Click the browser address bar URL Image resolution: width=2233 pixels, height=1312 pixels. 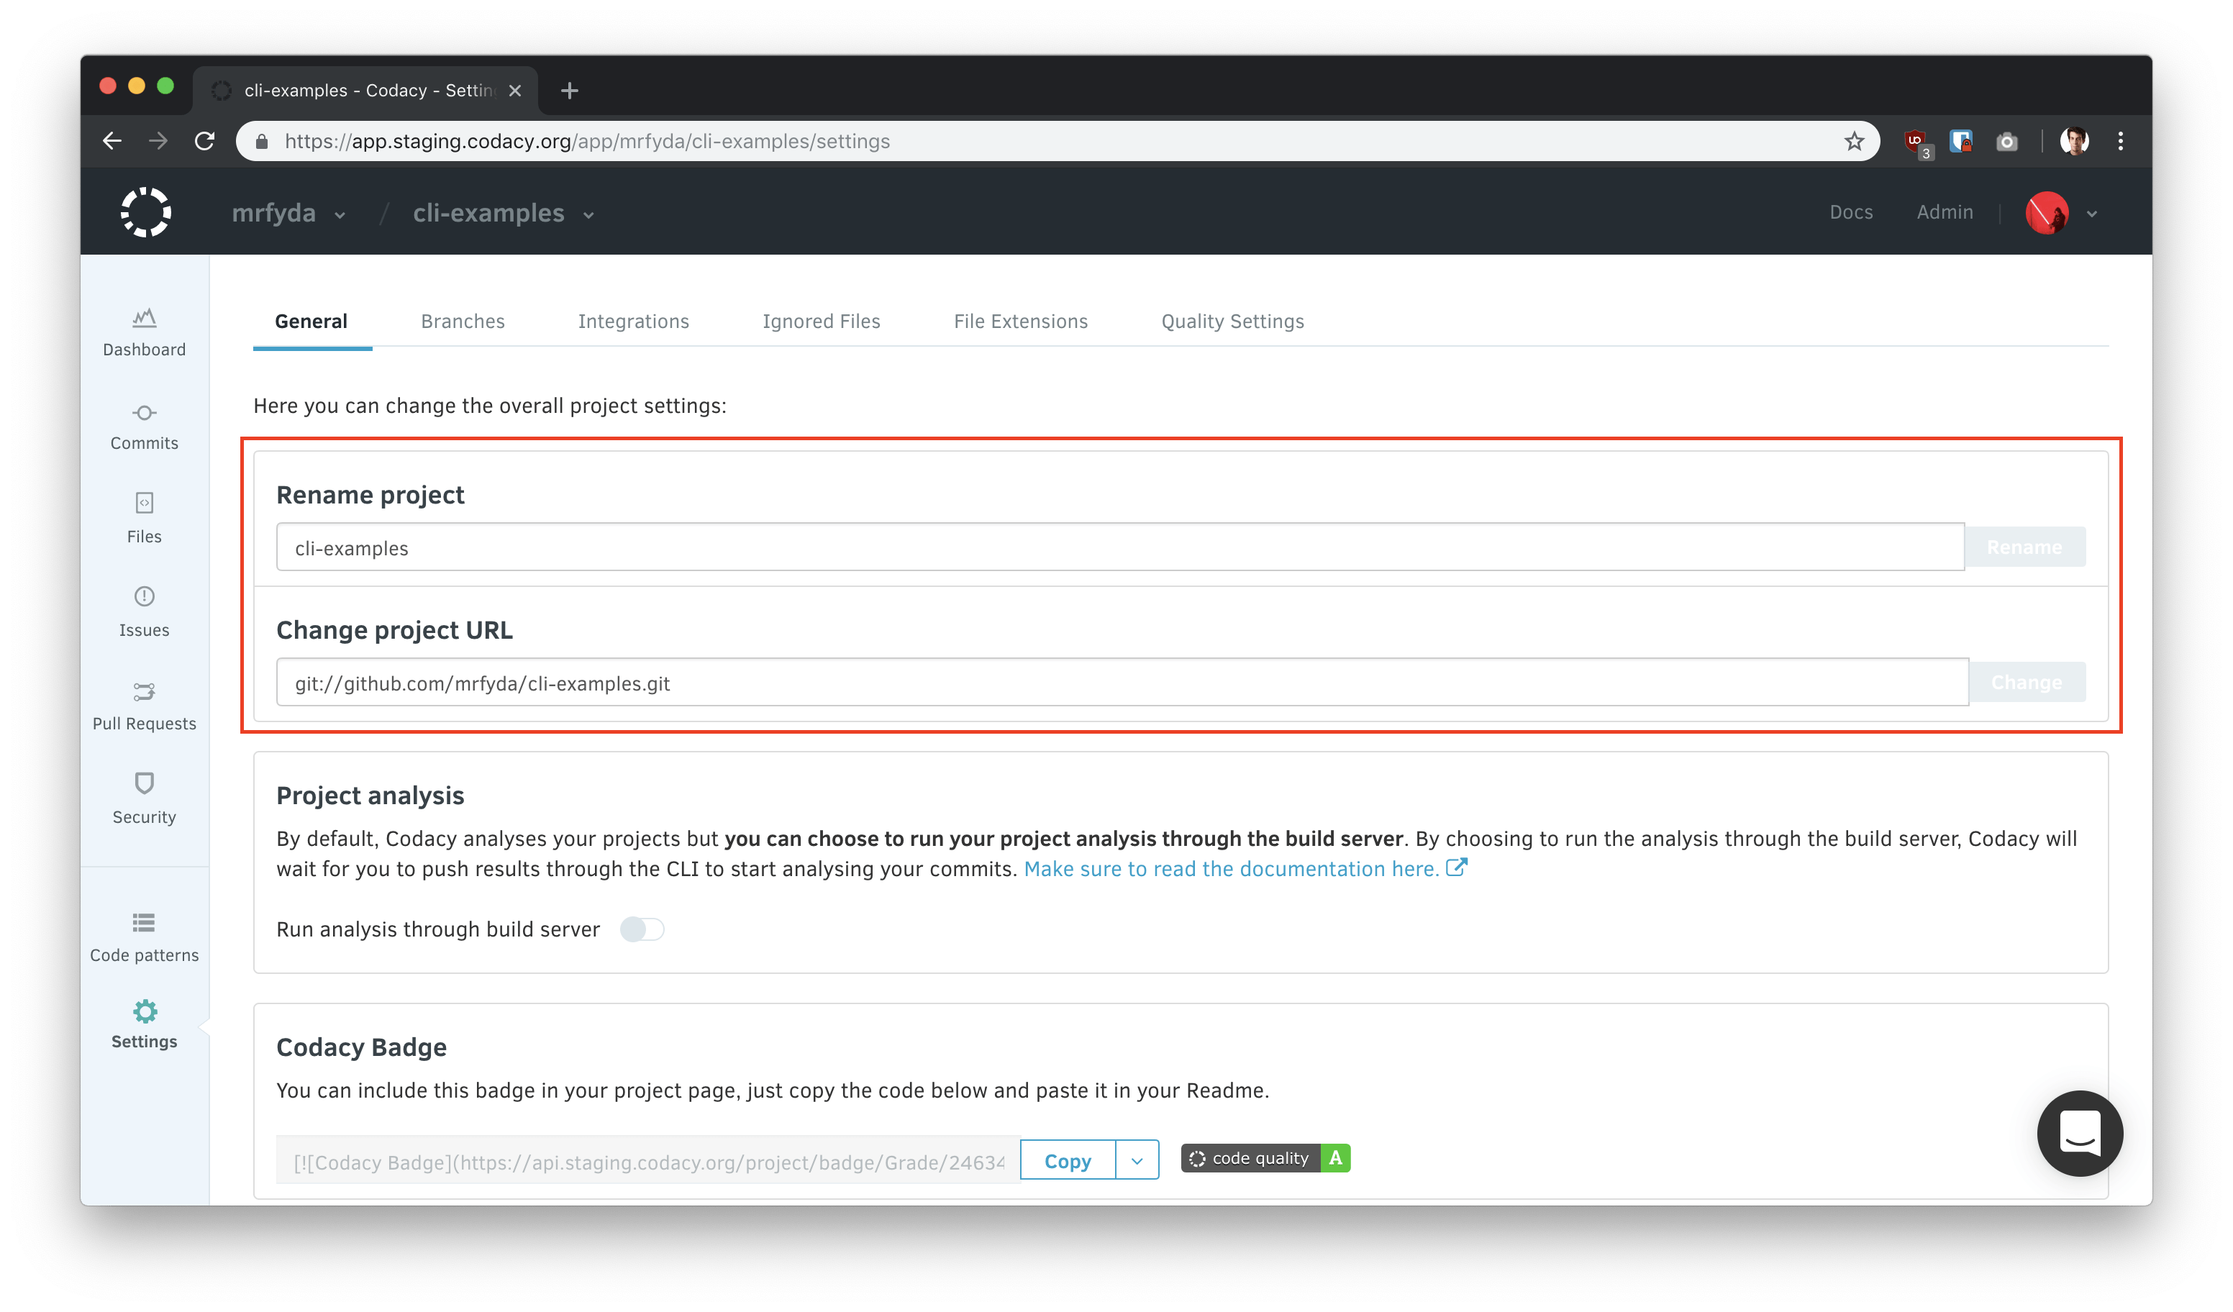[x=586, y=142]
